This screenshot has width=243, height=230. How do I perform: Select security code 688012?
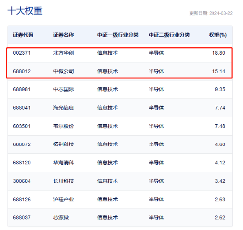(x=22, y=71)
